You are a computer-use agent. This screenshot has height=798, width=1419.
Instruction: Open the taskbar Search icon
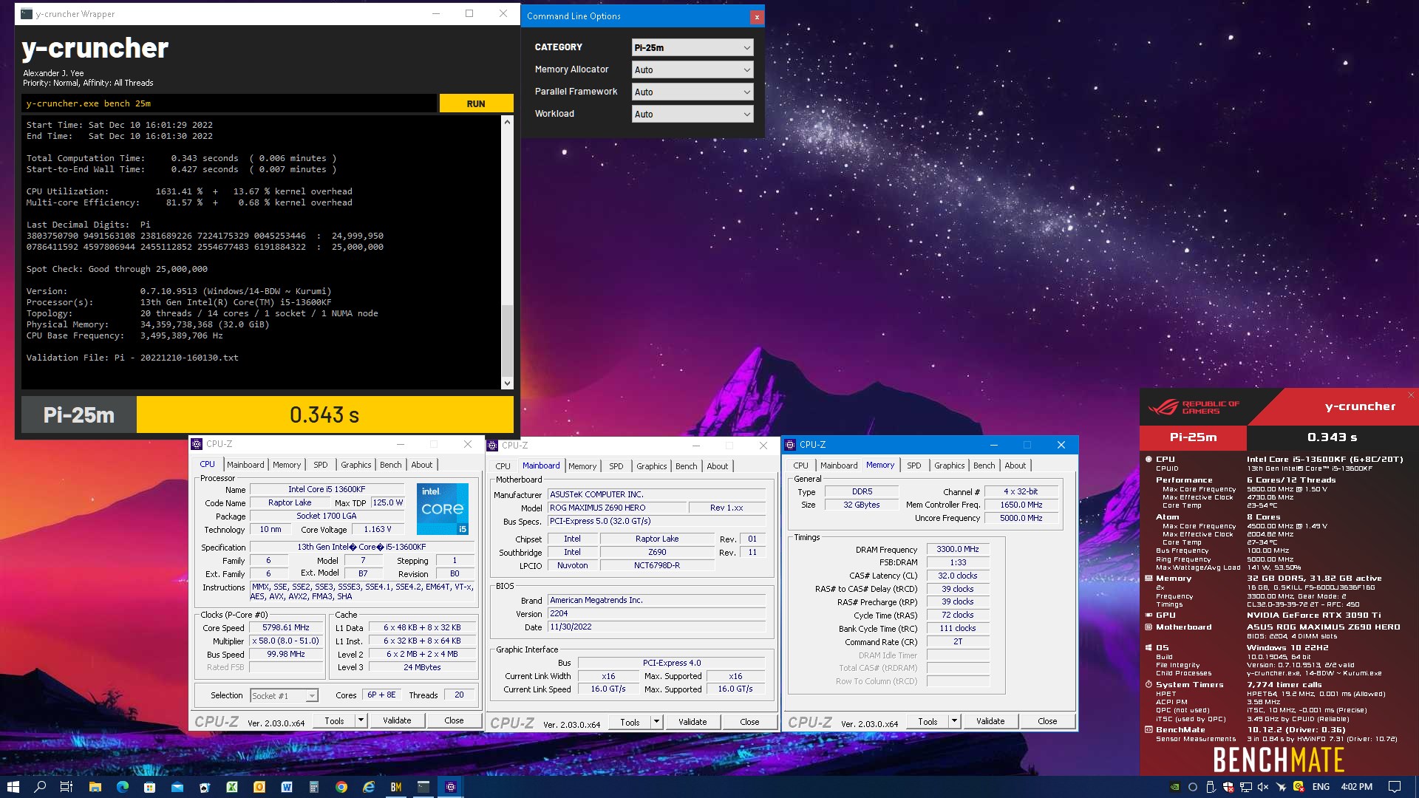click(40, 787)
